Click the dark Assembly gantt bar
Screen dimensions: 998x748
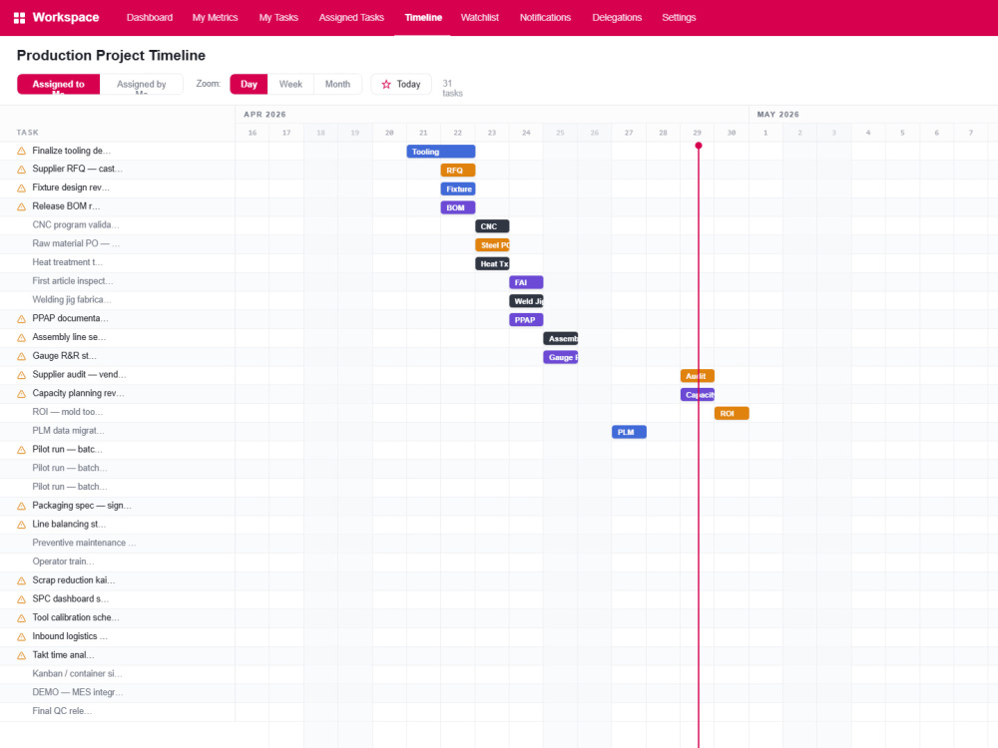561,338
